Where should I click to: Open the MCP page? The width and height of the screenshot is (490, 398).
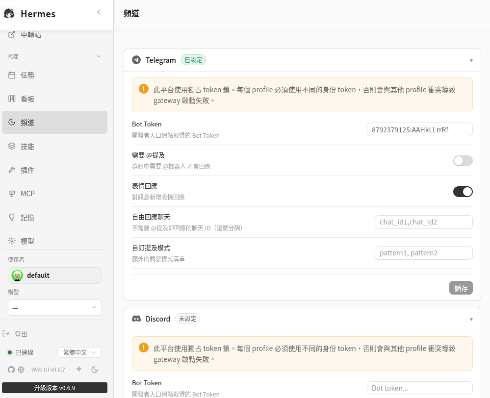tap(54, 194)
